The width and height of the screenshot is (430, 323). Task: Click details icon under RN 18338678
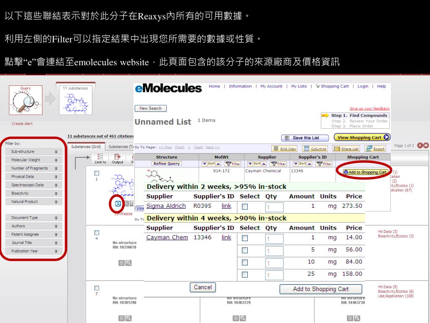click(x=121, y=263)
